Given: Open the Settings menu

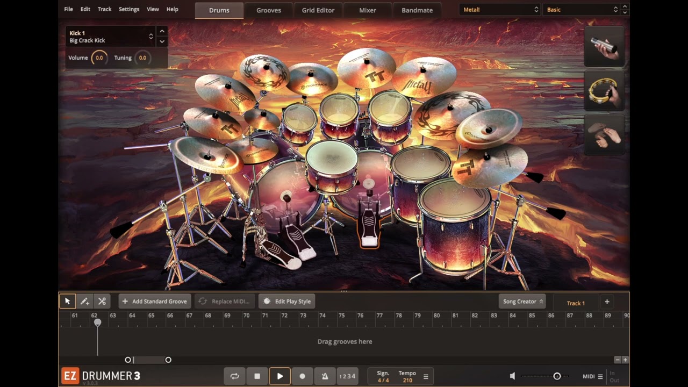Looking at the screenshot, I should [129, 9].
